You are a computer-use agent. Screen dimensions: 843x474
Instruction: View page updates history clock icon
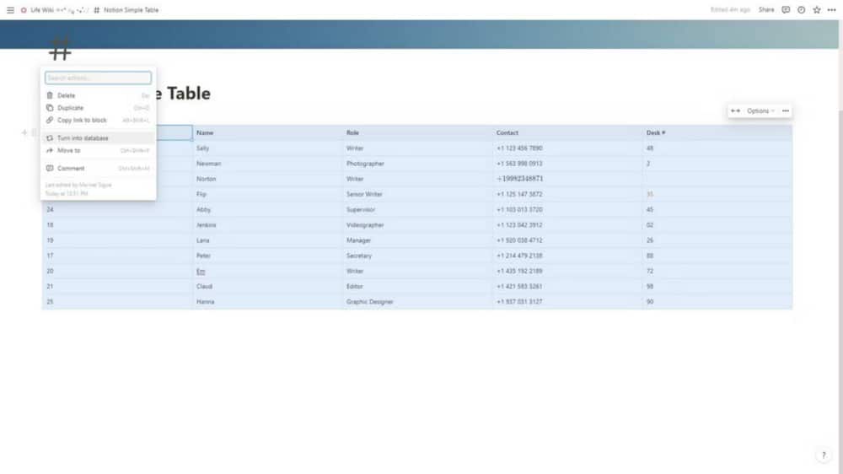801,10
